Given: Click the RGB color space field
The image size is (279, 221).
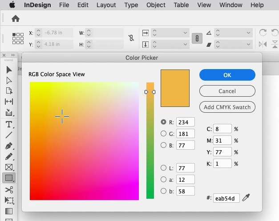Looking at the screenshot, I should 84,141.
